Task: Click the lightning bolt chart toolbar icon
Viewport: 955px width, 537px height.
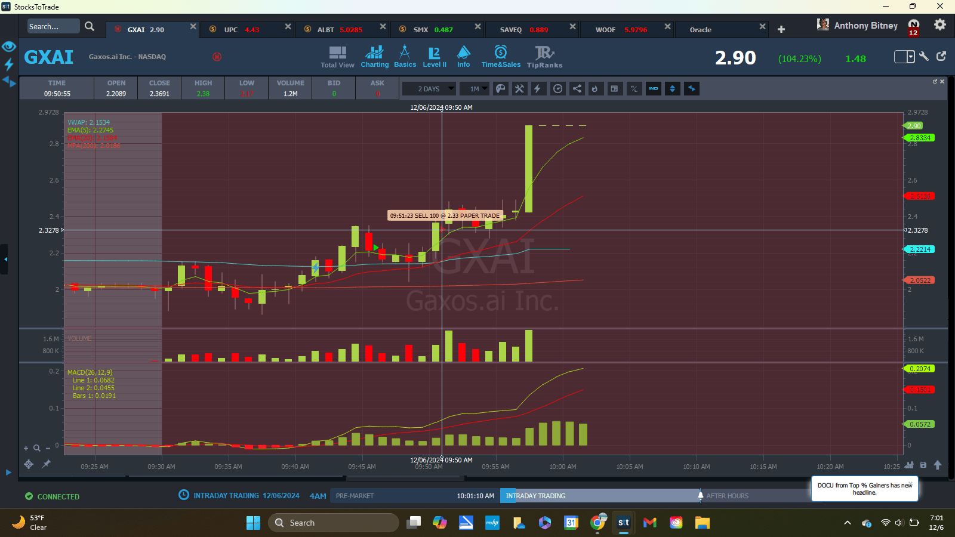Action: (537, 89)
